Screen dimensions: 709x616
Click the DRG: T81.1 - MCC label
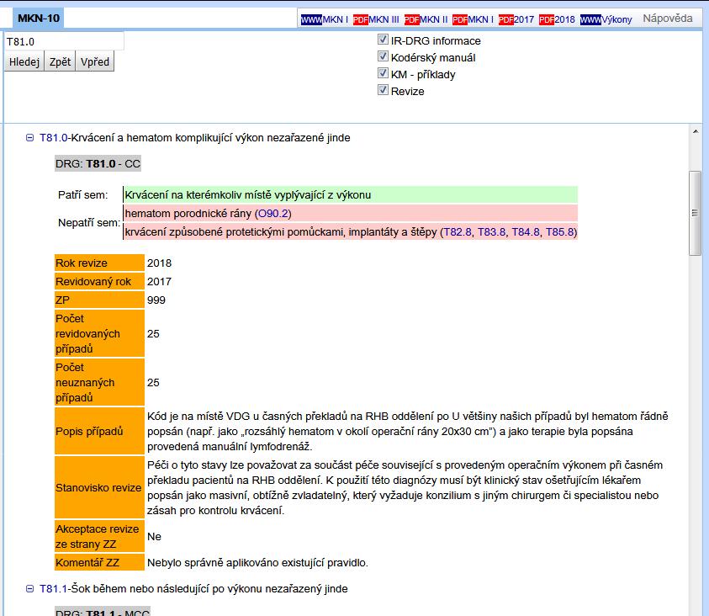pyautogui.click(x=103, y=612)
